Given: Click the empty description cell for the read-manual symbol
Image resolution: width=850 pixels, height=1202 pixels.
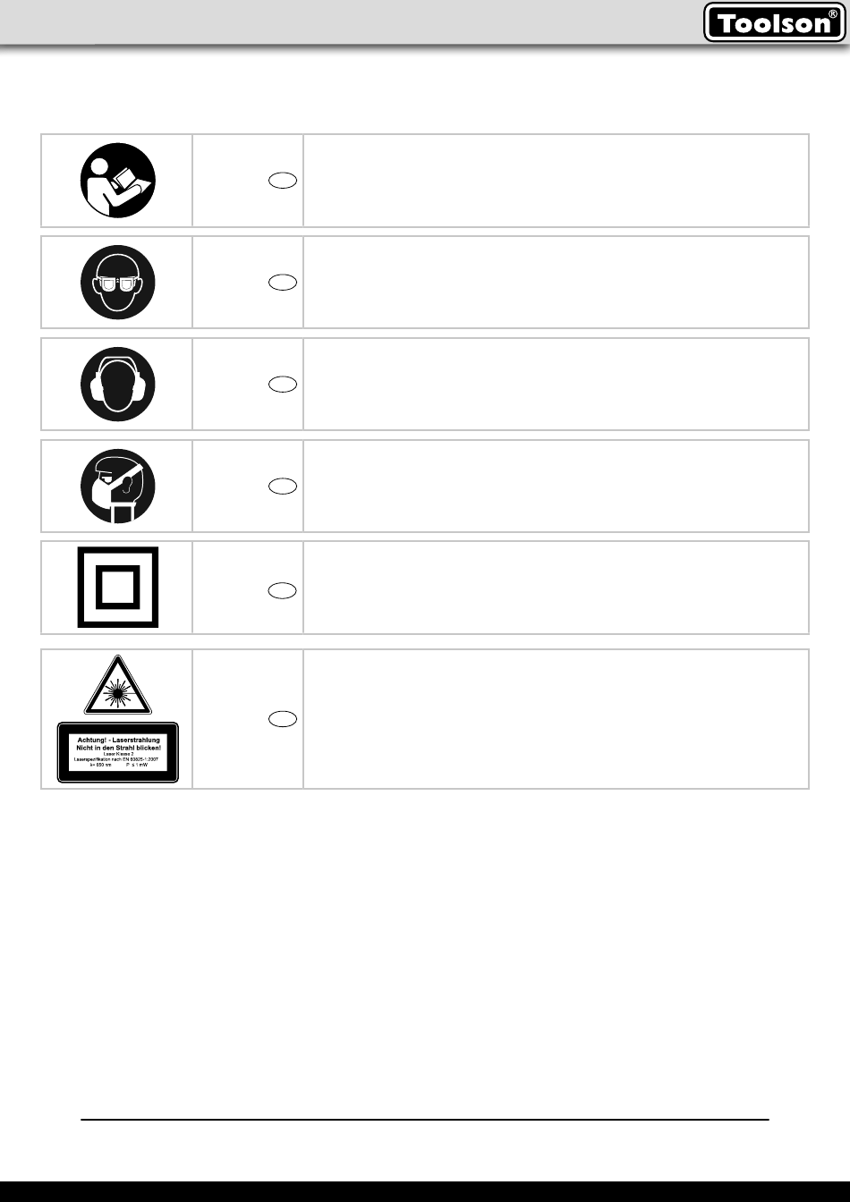Looking at the screenshot, I should coord(556,180).
